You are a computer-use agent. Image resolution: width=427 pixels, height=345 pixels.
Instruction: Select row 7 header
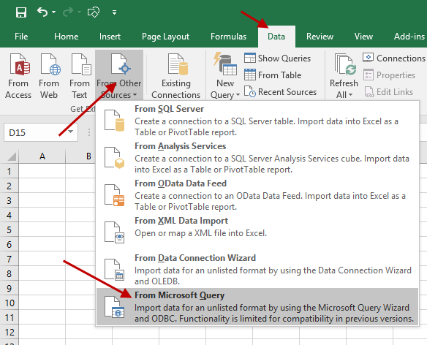pyautogui.click(x=10, y=259)
